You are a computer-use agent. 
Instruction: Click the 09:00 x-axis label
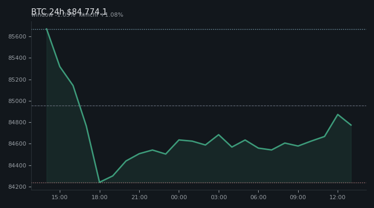(x=298, y=197)
